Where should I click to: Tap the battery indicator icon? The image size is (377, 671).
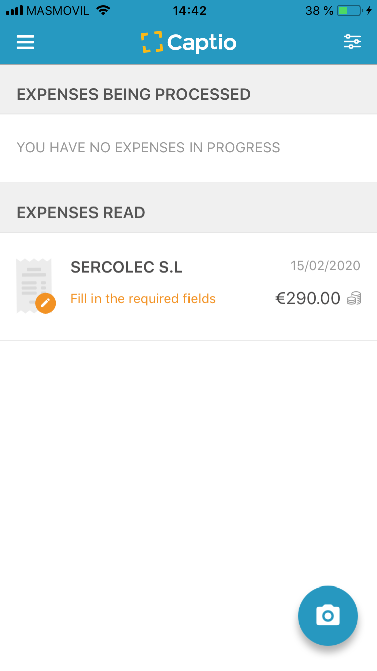click(350, 10)
